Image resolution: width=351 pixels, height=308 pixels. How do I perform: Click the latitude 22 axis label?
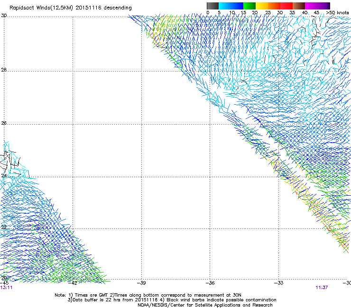pyautogui.click(x=4, y=227)
